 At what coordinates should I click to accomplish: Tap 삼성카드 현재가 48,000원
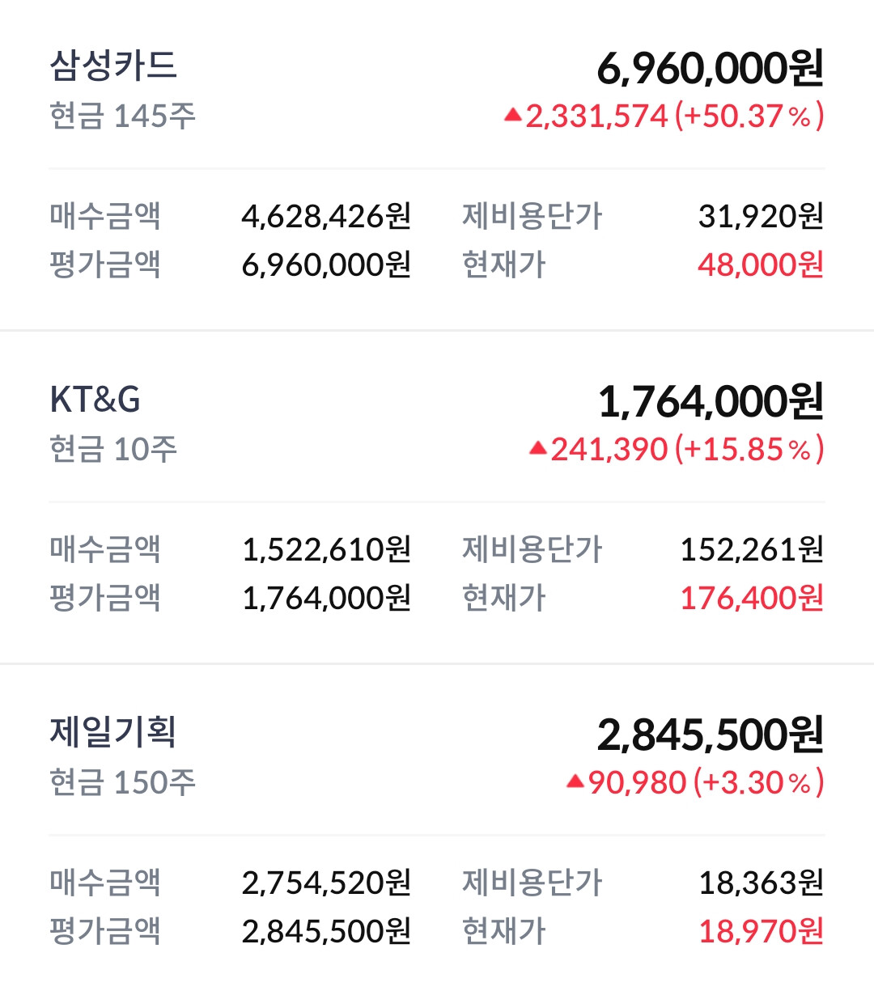761,265
